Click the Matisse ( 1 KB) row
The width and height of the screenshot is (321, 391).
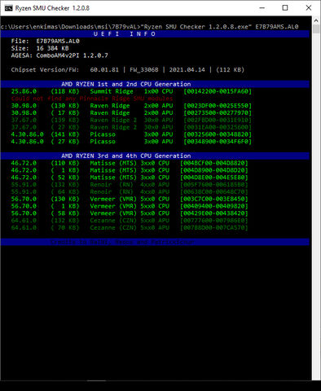pos(130,170)
